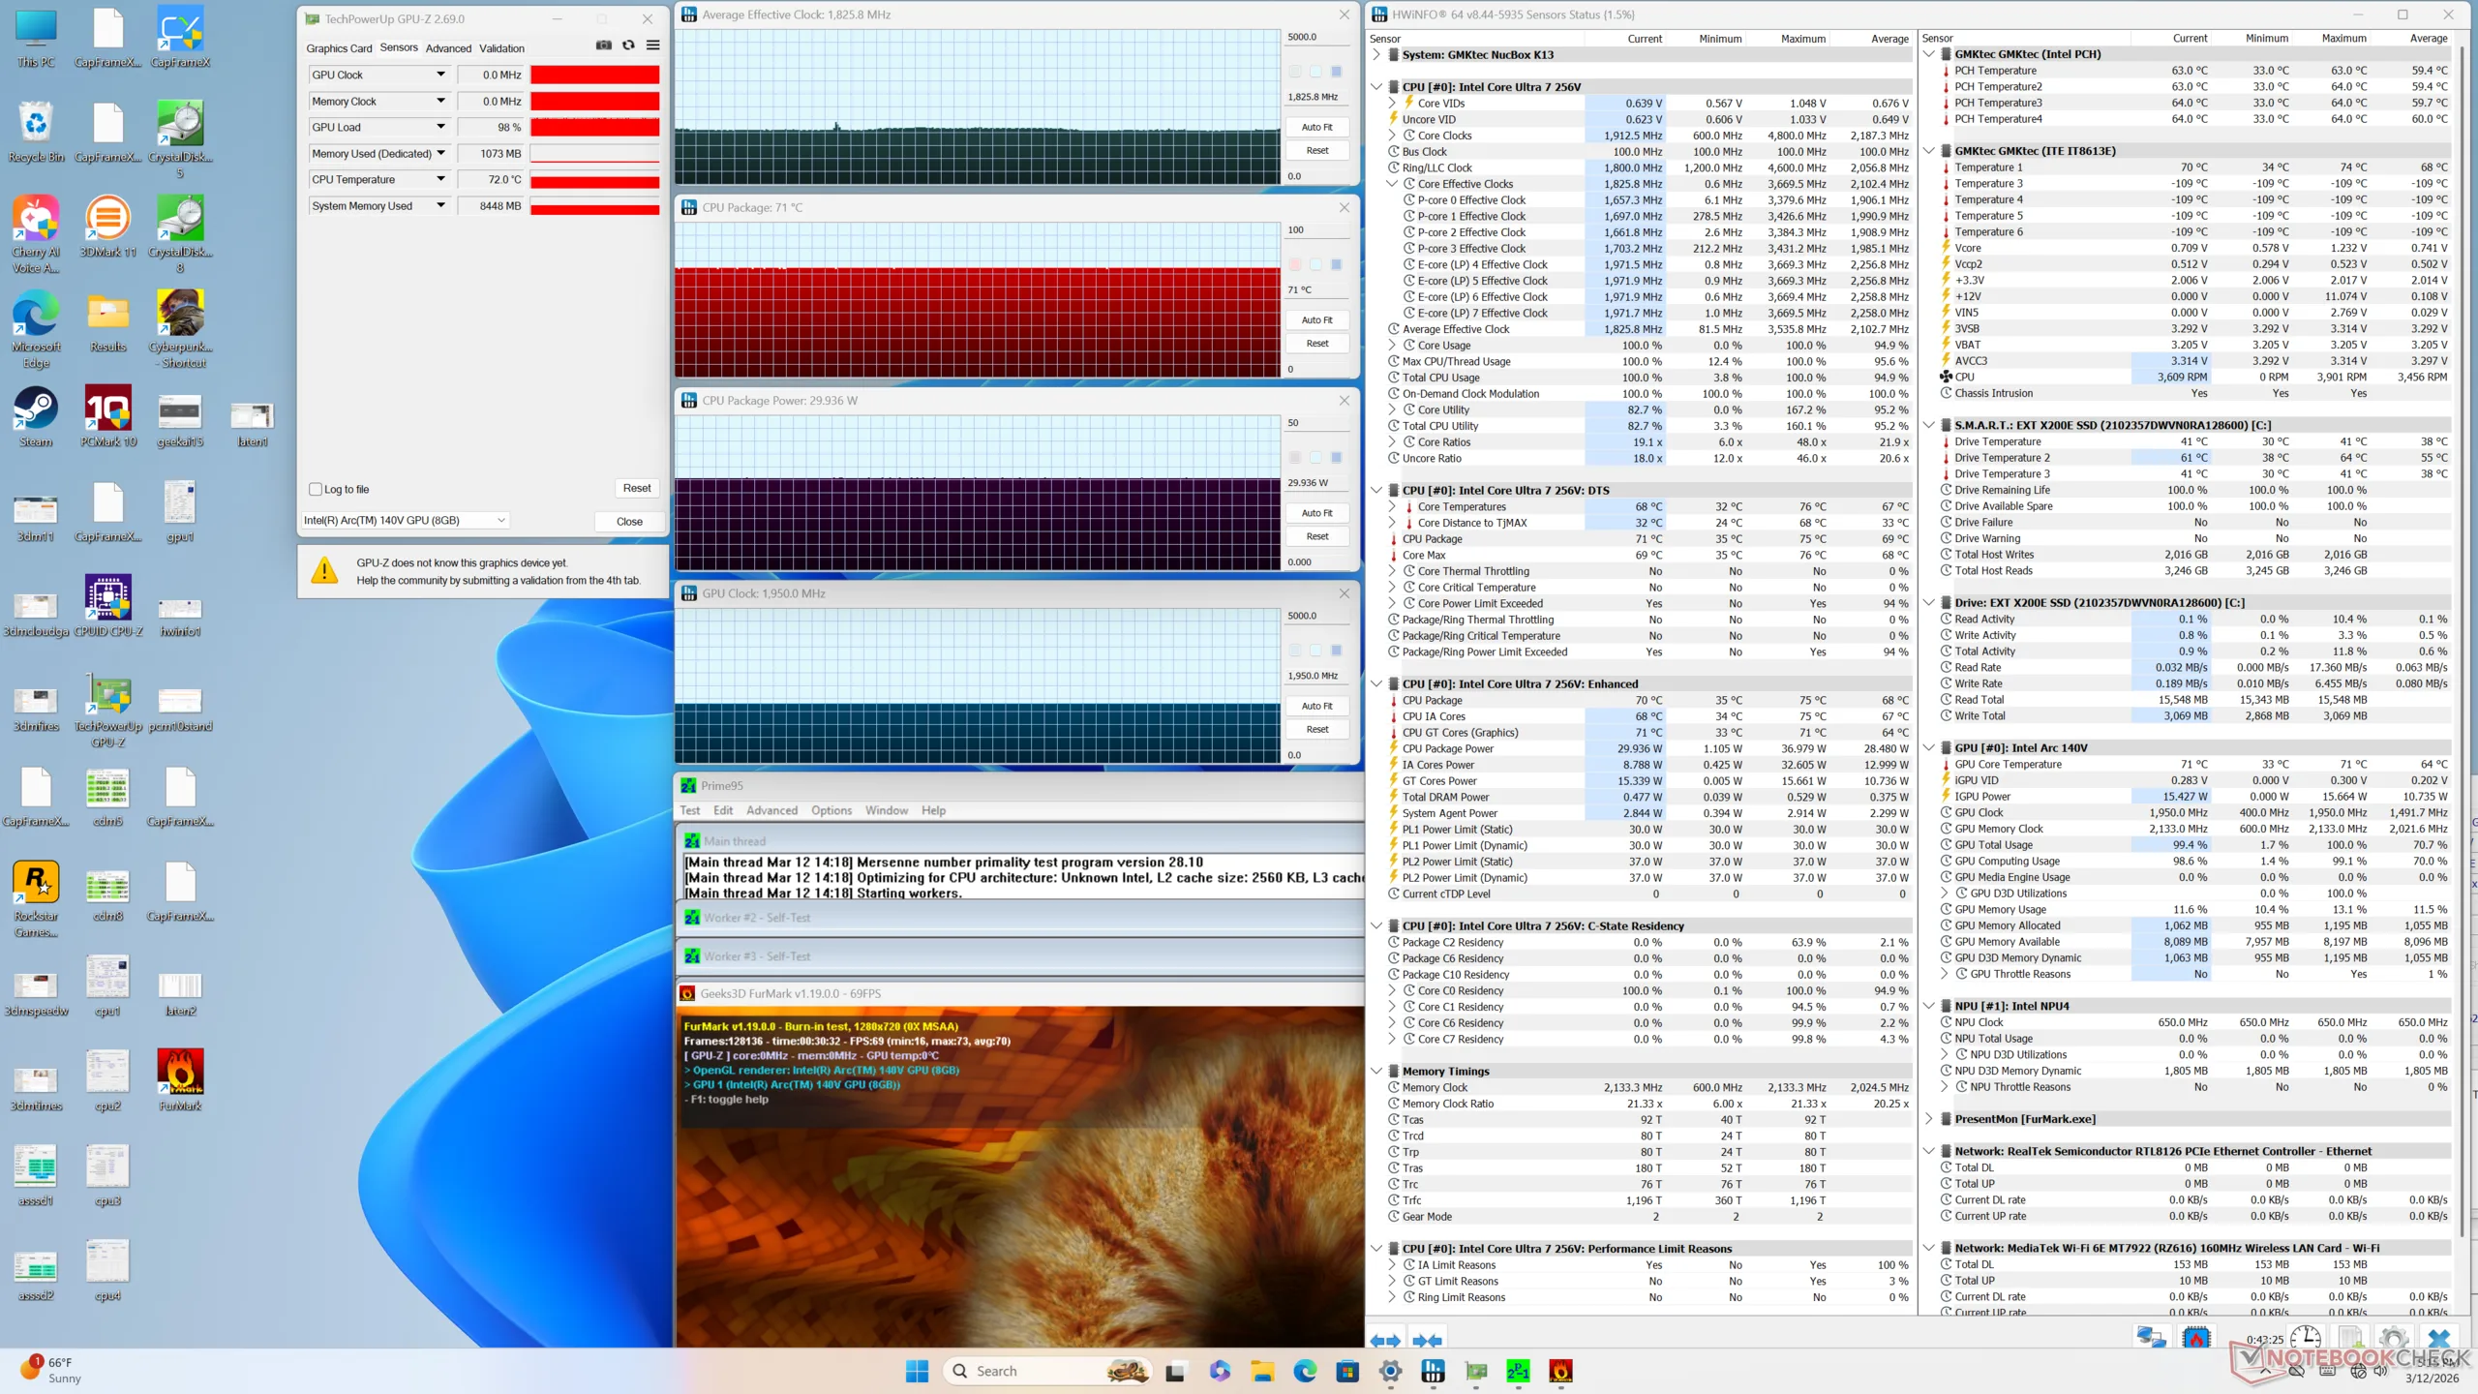Viewport: 2478px width, 1394px height.
Task: Click Auto Fit in GPU Clock graph
Action: pyautogui.click(x=1316, y=706)
